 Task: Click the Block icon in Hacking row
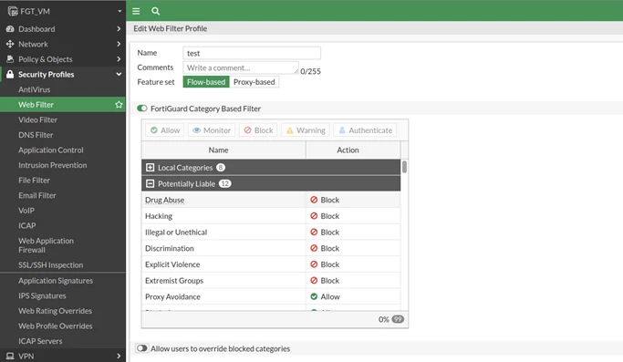(x=314, y=216)
